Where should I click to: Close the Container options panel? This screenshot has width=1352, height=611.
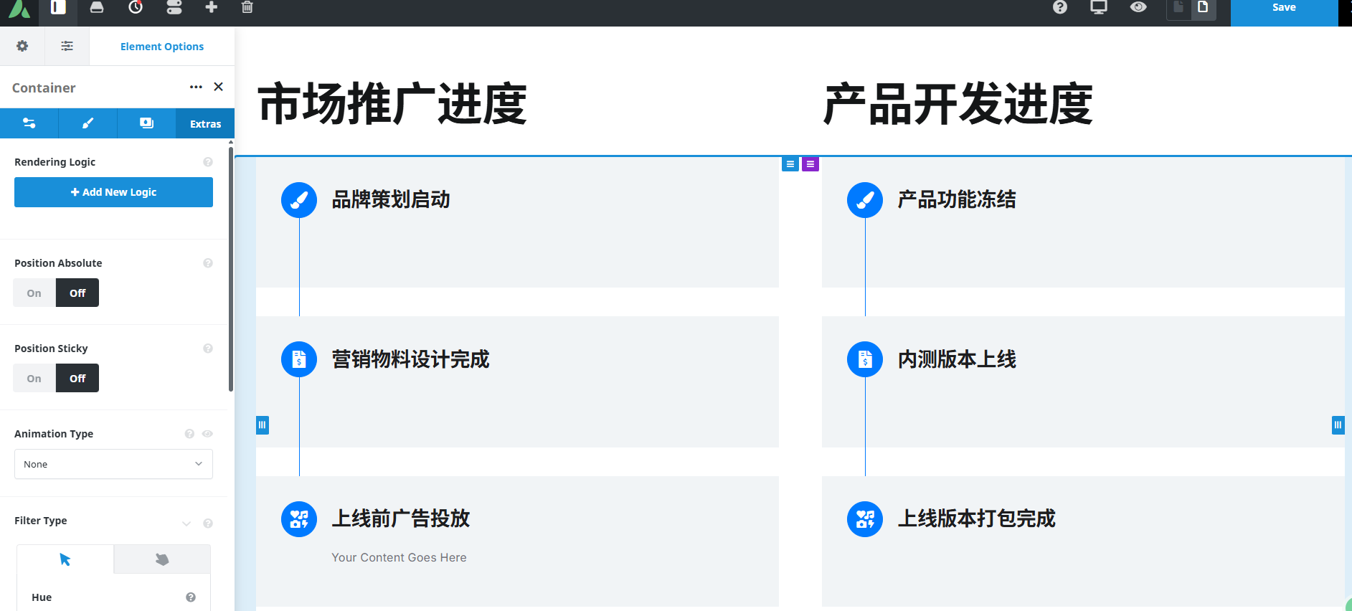[x=219, y=87]
